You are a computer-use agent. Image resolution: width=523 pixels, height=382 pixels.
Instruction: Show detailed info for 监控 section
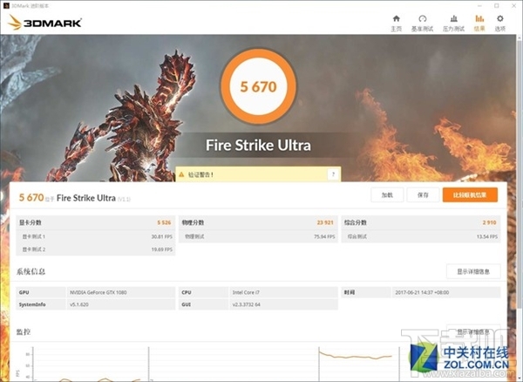click(x=473, y=332)
